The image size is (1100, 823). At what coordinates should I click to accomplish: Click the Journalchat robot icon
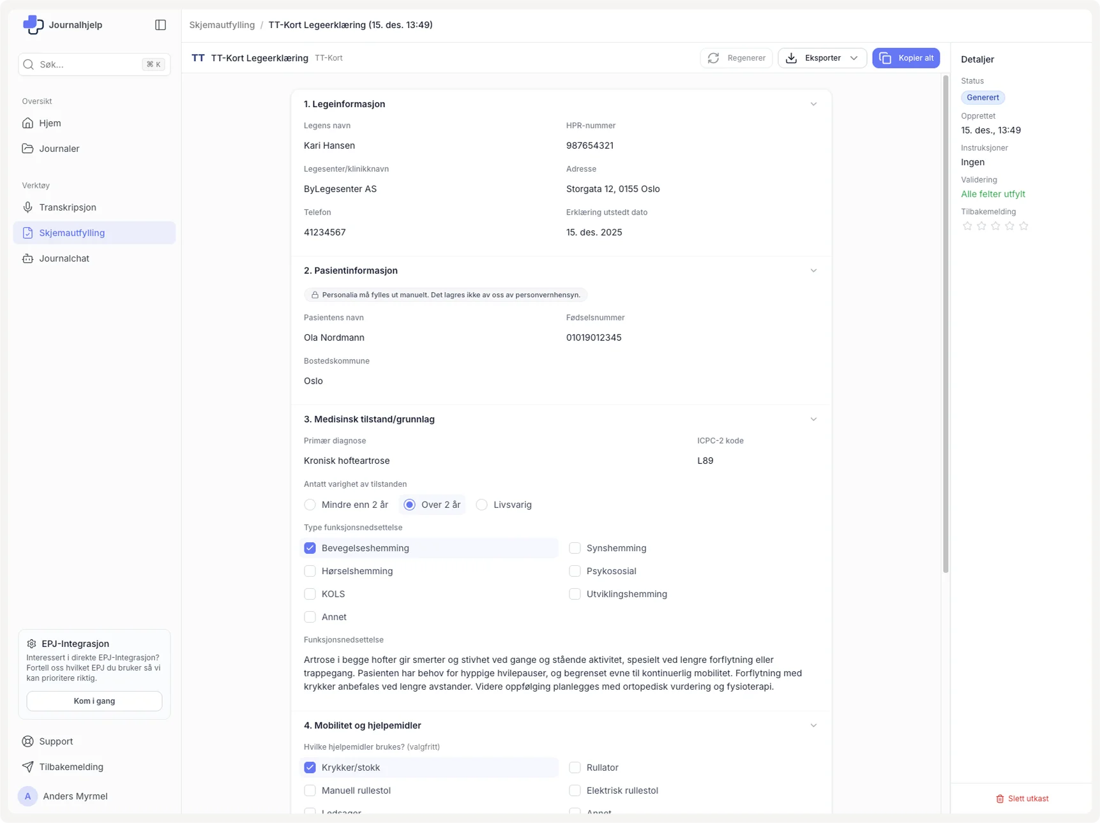(27, 258)
